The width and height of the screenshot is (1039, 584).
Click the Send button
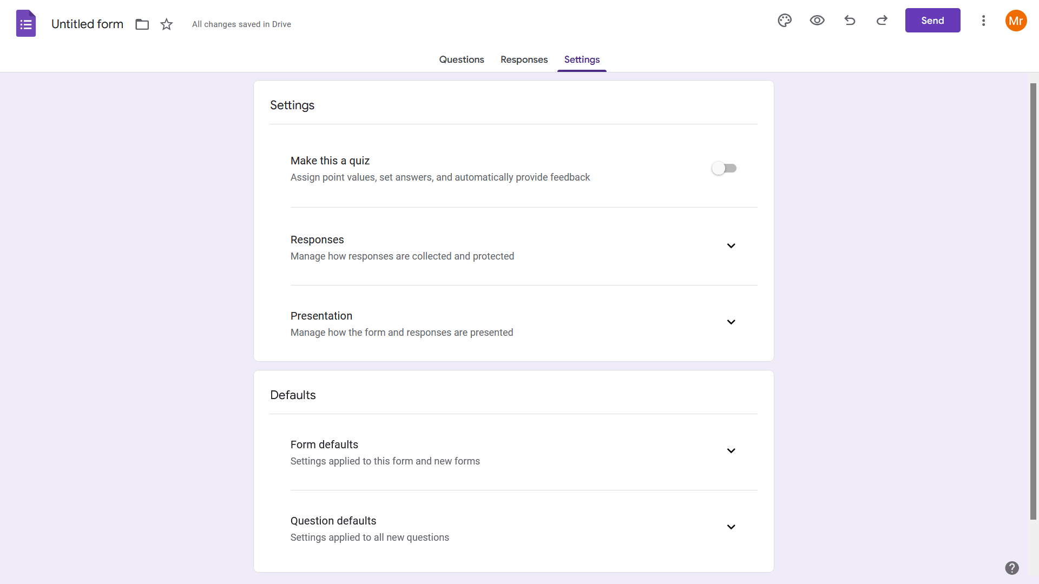pyautogui.click(x=932, y=21)
